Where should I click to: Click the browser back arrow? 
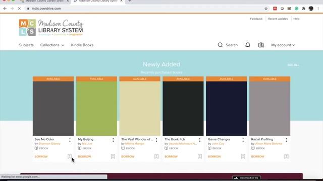5,9
